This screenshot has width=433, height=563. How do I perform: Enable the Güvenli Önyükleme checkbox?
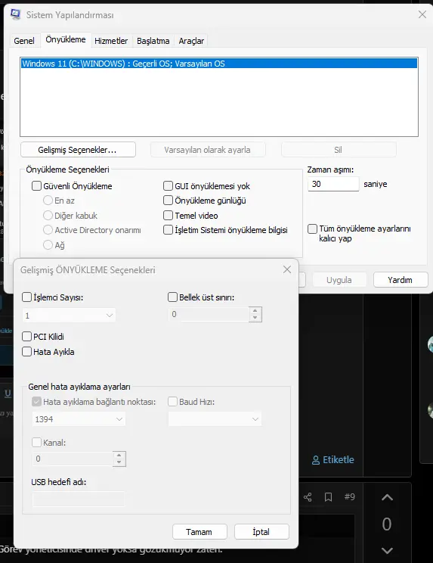point(36,186)
